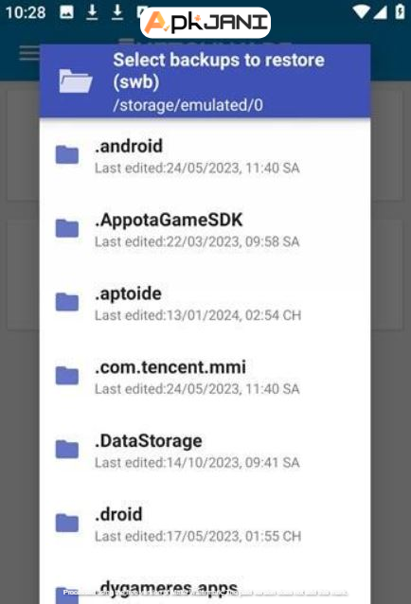Open the .DataStorage folder entry
Viewport: 411px width, 604px height.
pyautogui.click(x=205, y=451)
